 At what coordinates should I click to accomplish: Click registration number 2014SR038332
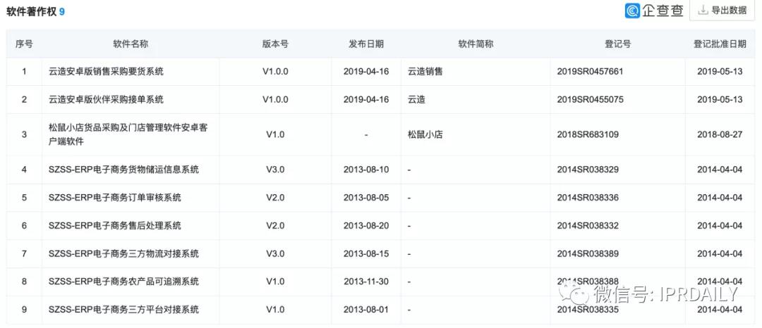588,226
